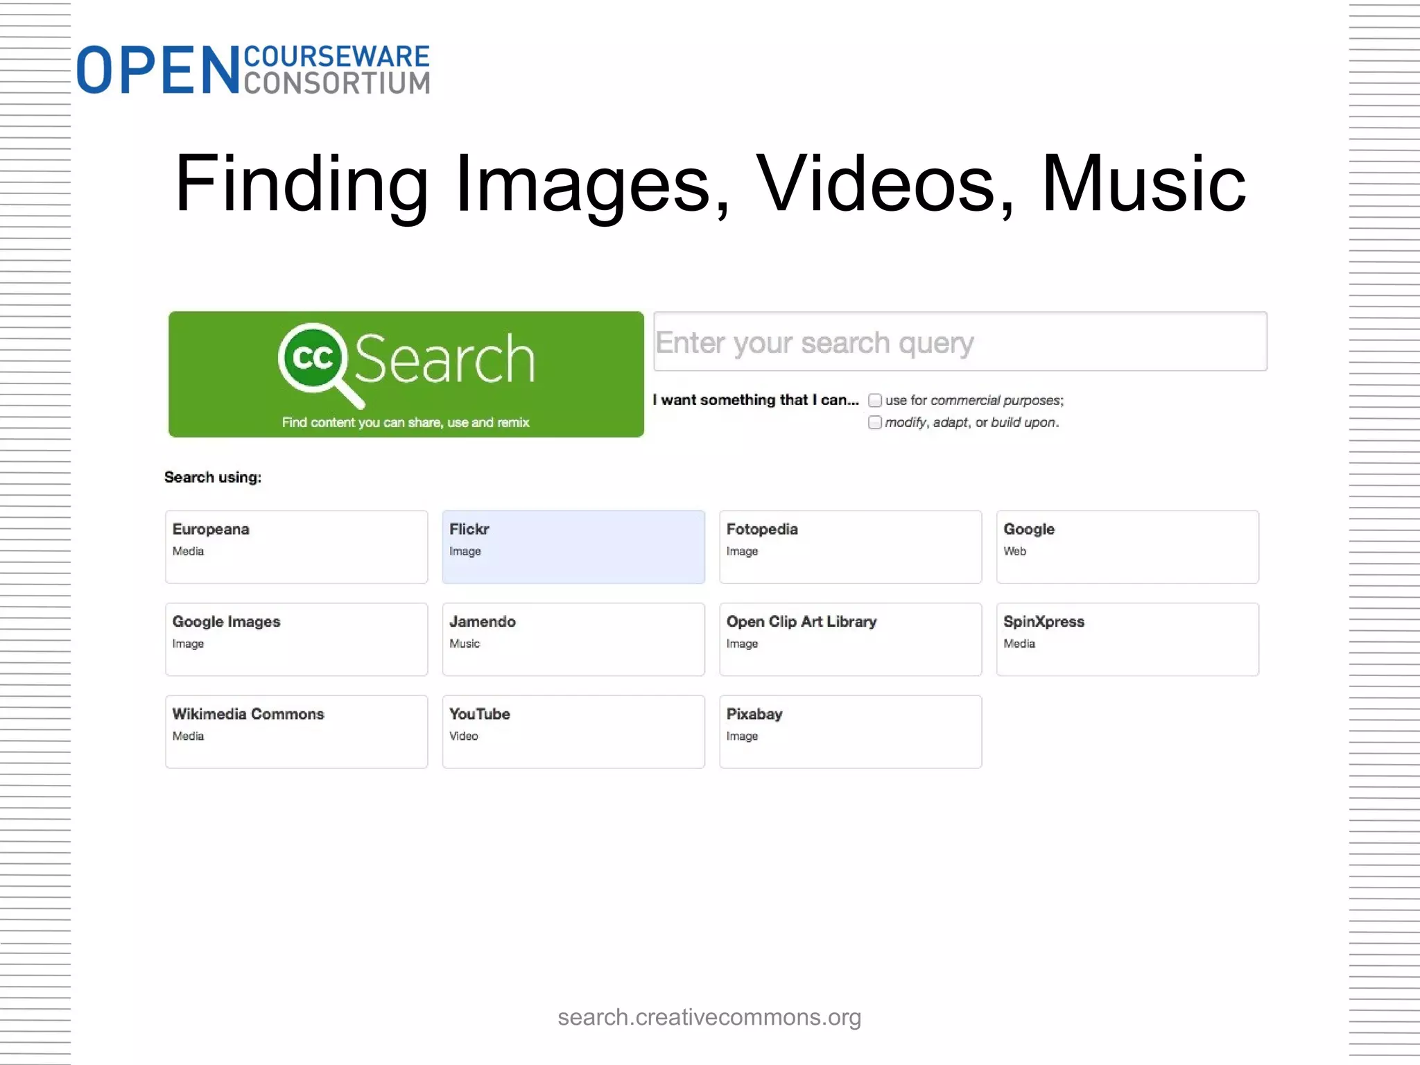Screen dimensions: 1420x1065
Task: Choose the Flickr image search option
Action: pos(573,547)
